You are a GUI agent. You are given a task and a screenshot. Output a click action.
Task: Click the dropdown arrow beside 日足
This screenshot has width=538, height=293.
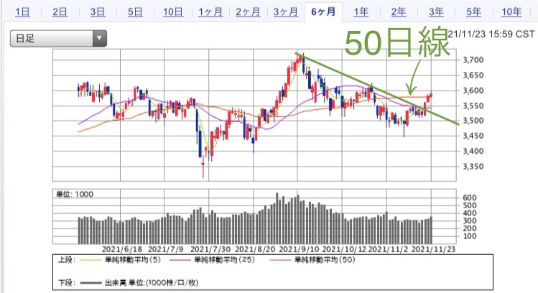tap(100, 39)
